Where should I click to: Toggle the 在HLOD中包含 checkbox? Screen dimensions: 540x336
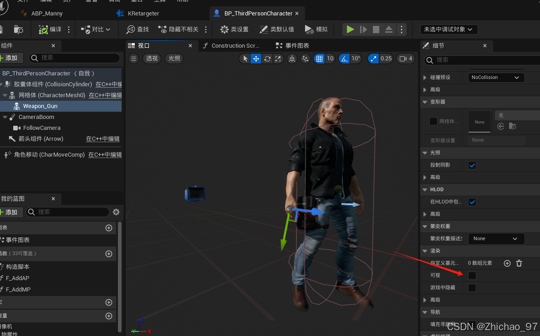point(472,202)
